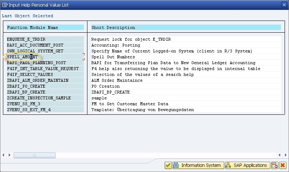Screen dimensions: 289x172
Task: Click the horizontal scrollbar thumb
Action: tap(34, 155)
